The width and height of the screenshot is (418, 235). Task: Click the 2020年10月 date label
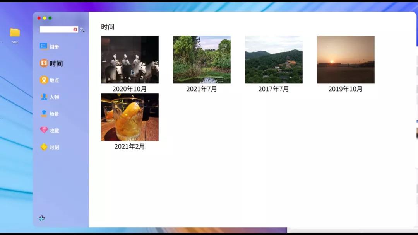[130, 89]
